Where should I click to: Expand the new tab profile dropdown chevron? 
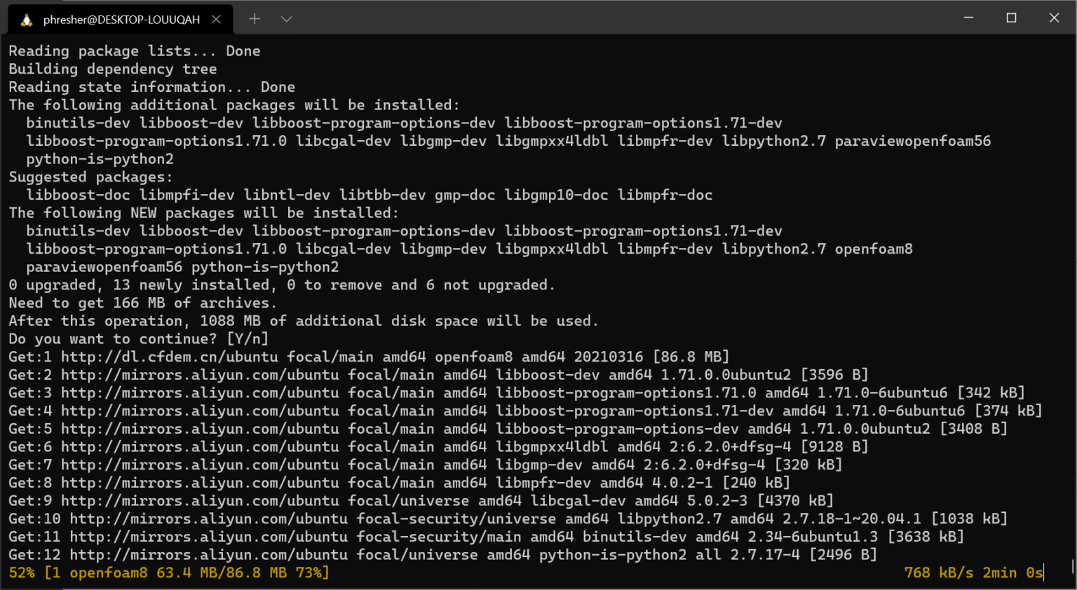(286, 19)
